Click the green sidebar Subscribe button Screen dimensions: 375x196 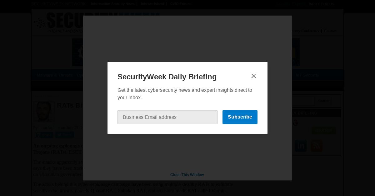tap(323, 130)
